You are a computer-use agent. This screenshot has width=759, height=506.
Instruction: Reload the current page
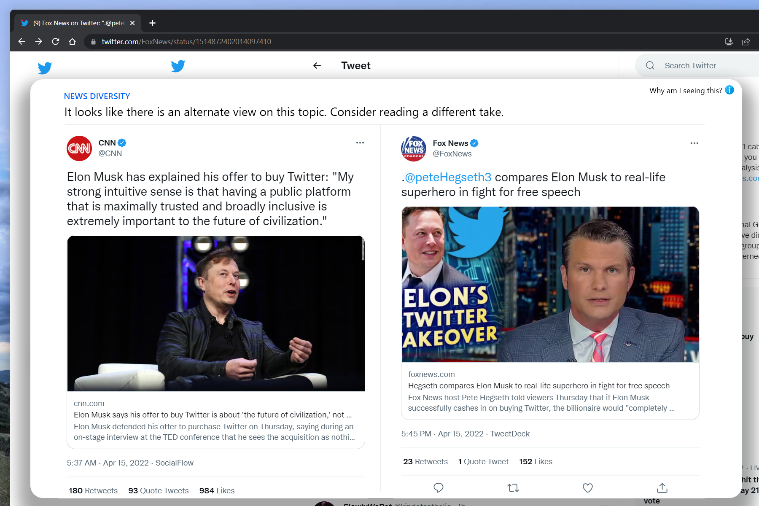pos(55,41)
